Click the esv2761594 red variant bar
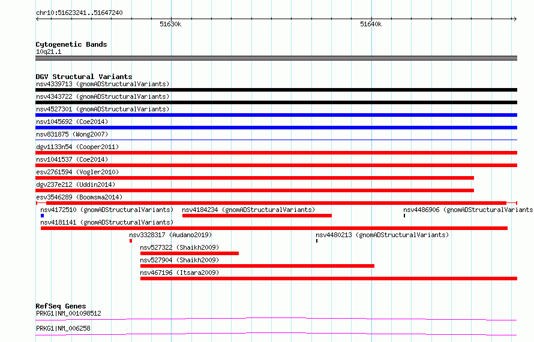Screen dimensions: 534x342 tap(255, 178)
